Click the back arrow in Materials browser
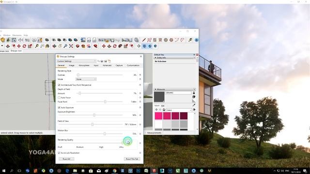This screenshot has width=310, height=174. [156, 110]
